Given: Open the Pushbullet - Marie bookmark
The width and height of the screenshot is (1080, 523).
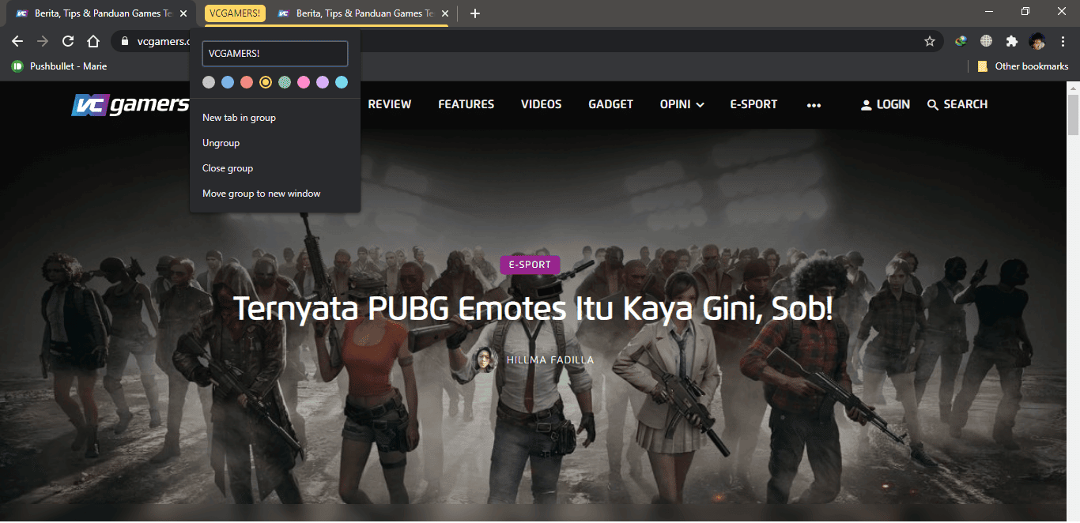Looking at the screenshot, I should (x=59, y=66).
